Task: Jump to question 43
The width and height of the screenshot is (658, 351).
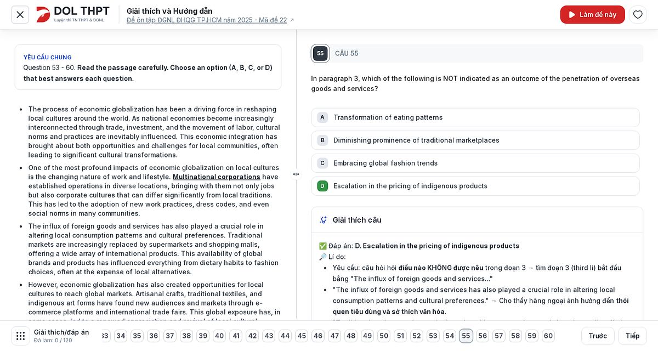Action: point(269,336)
